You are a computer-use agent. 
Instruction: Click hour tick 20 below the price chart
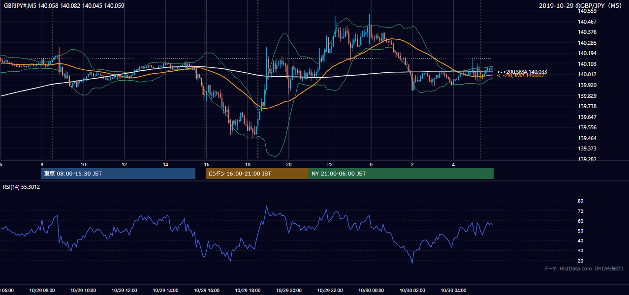point(289,164)
